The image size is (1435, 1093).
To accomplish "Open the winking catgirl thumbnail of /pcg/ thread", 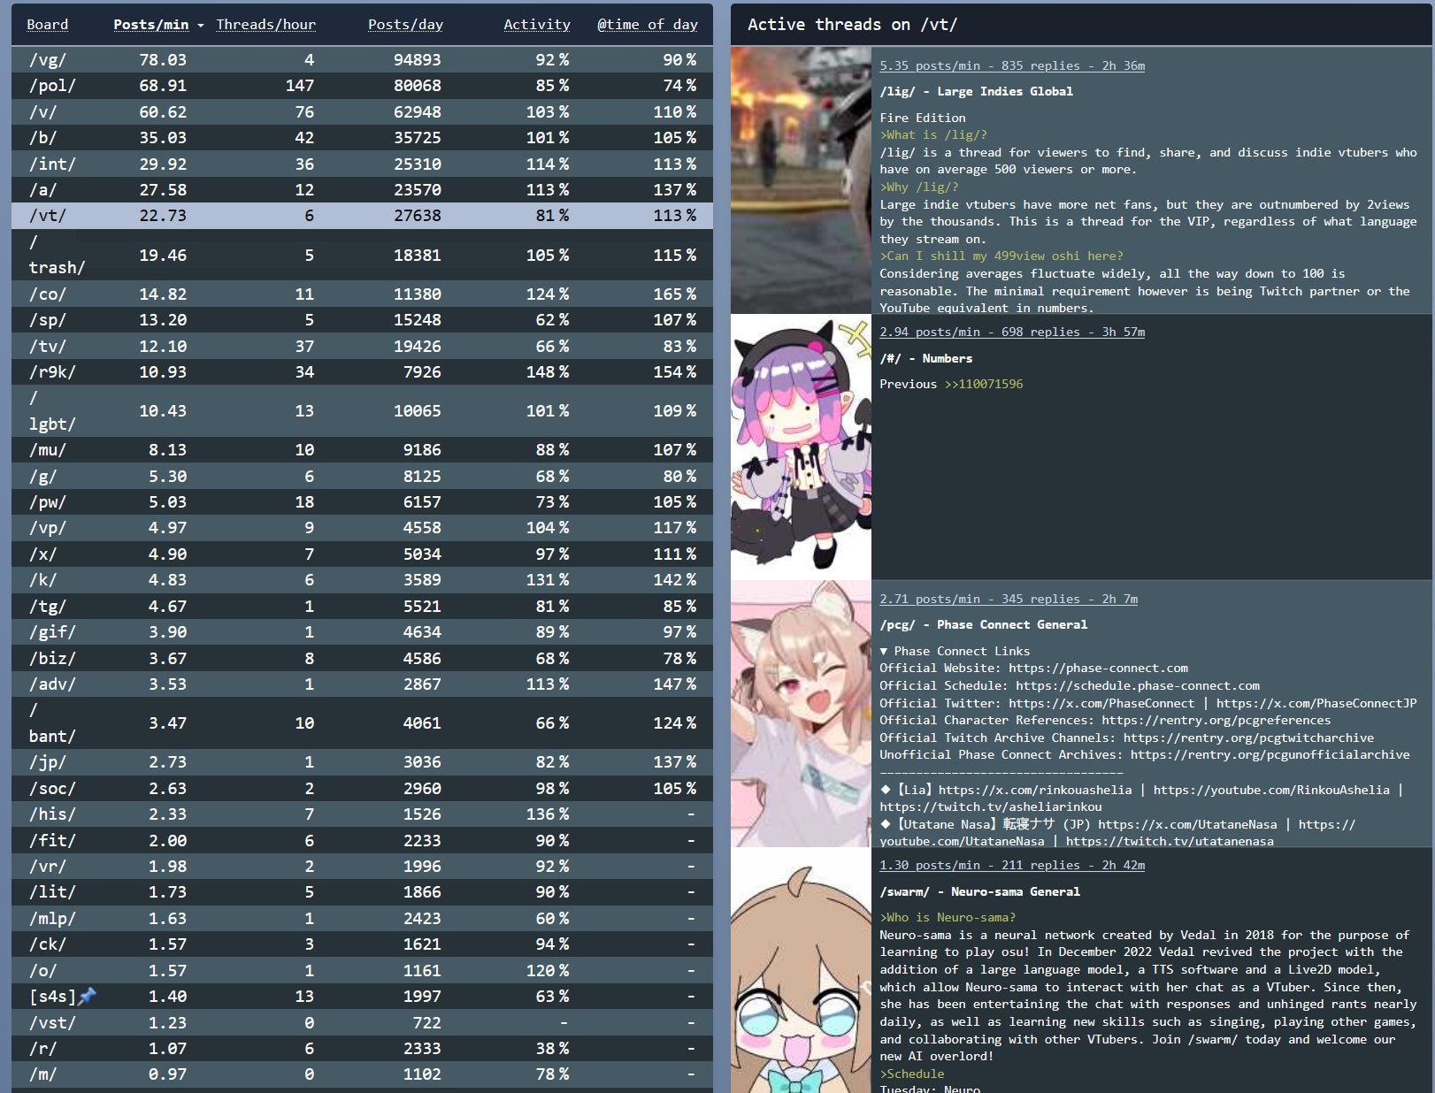I will coord(801,714).
